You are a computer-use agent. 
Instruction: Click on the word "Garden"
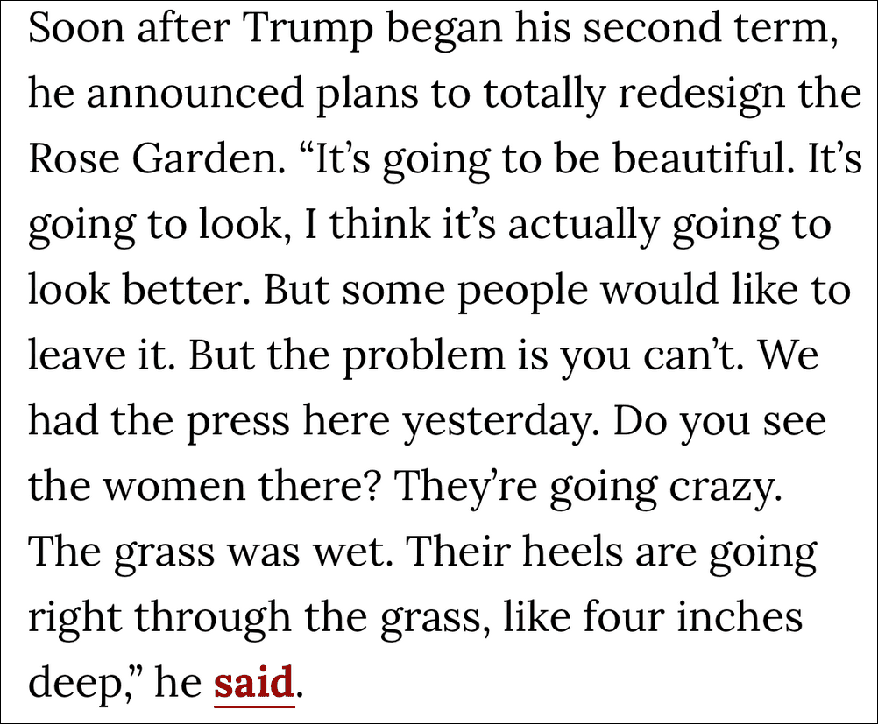point(205,159)
